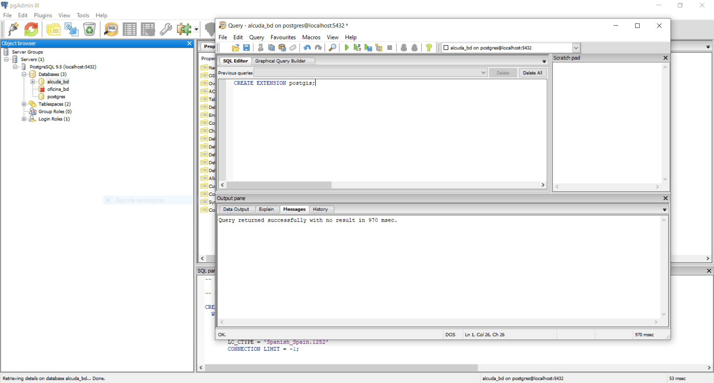Expand the Login Roles (1) node
Viewport: 714px width, 383px height.
(24, 119)
